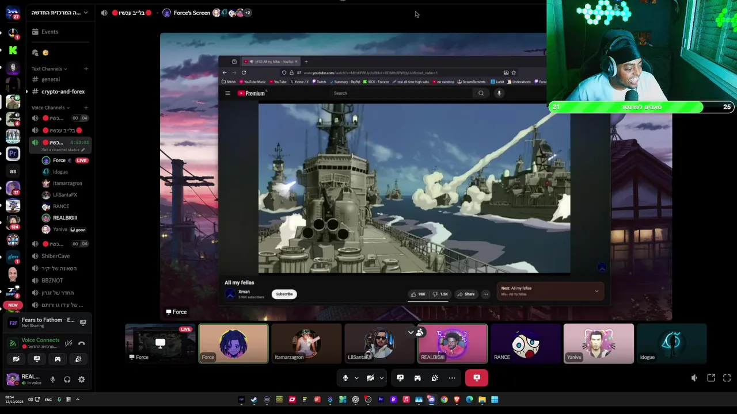Open camera options arrow in call controls

tap(381, 378)
